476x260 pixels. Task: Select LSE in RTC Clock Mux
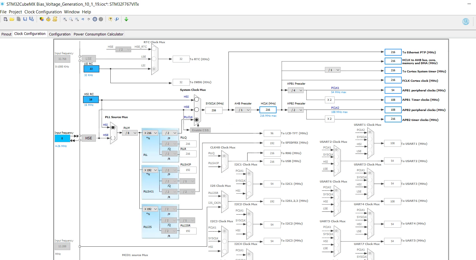(x=154, y=59)
